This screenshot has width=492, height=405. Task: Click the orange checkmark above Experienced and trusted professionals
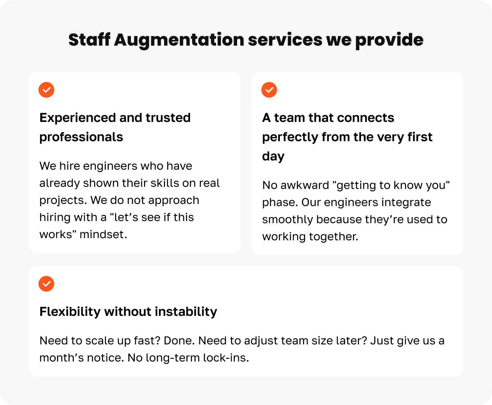pos(46,90)
